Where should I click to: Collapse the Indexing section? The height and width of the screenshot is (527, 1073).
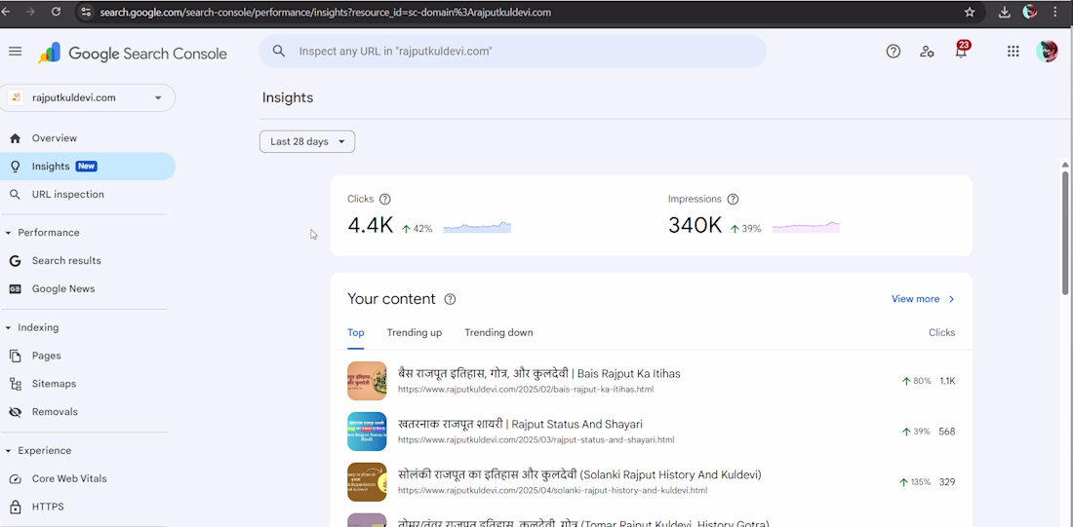point(8,327)
